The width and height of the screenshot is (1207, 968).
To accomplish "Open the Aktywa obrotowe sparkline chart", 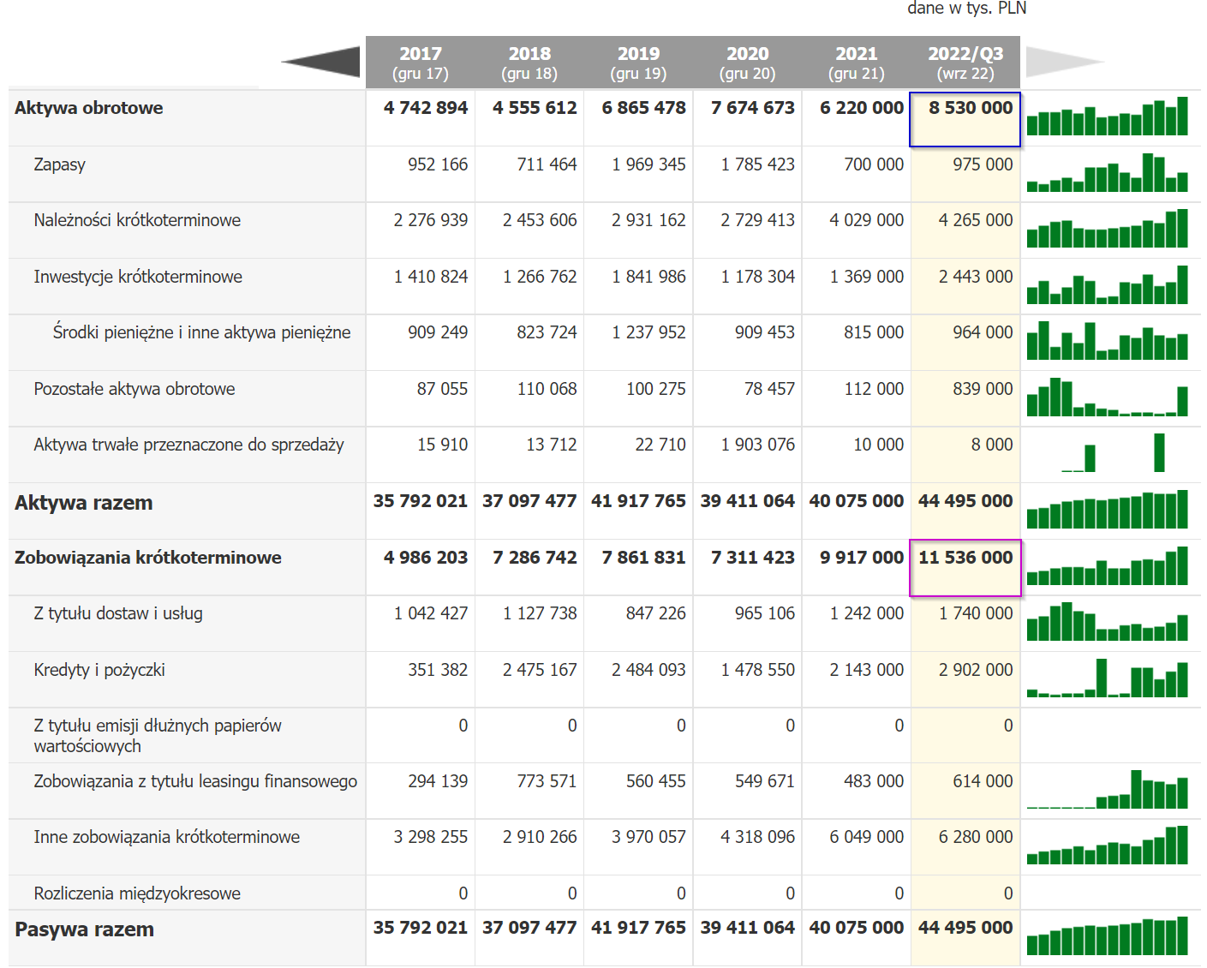I will 1108,116.
